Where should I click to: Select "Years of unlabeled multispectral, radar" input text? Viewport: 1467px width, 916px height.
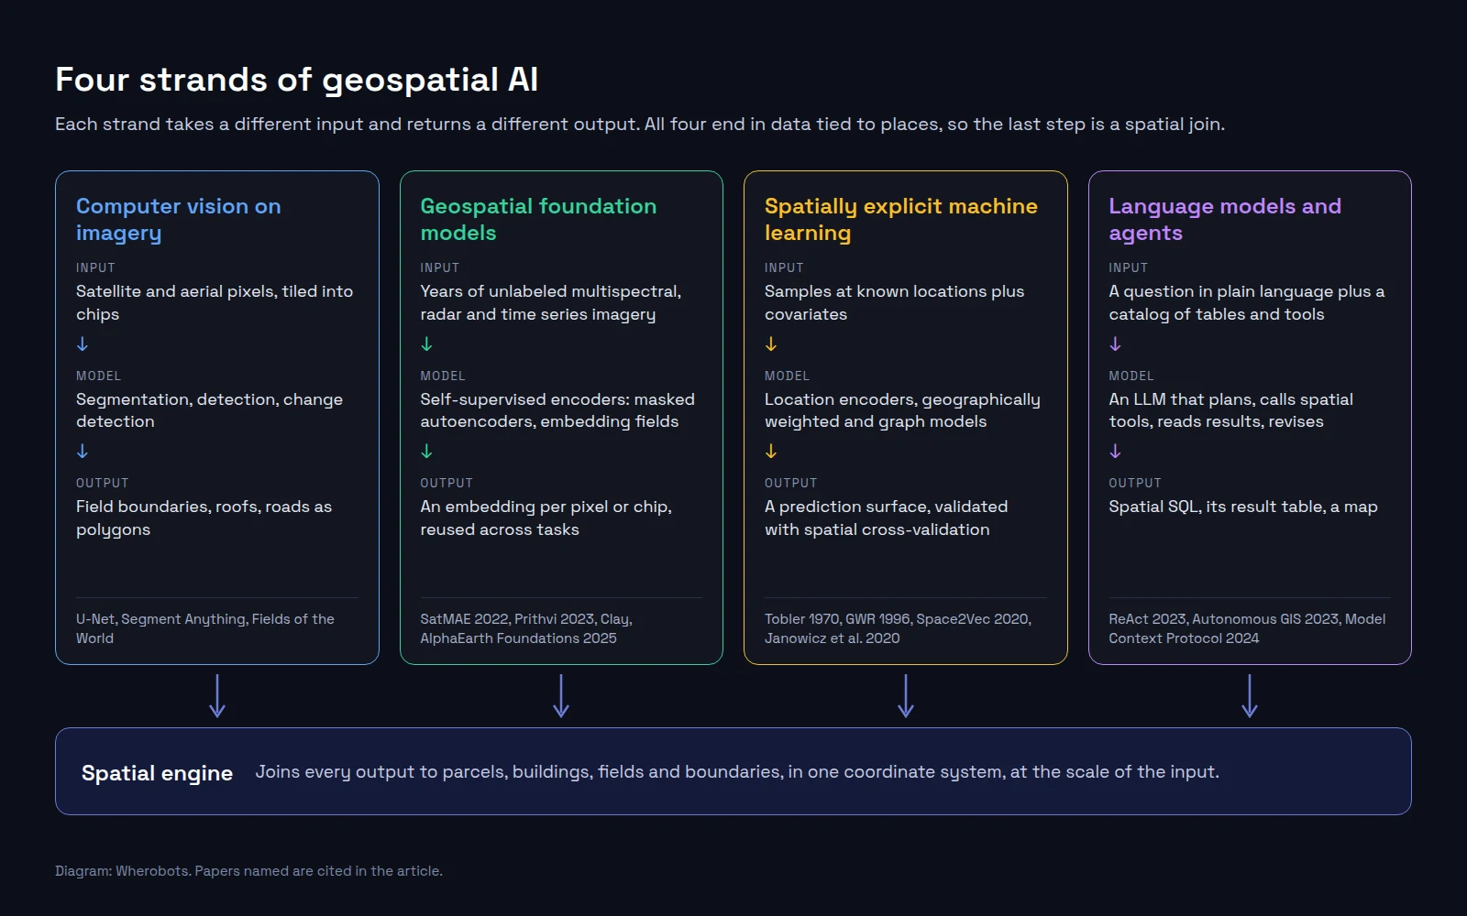point(550,302)
